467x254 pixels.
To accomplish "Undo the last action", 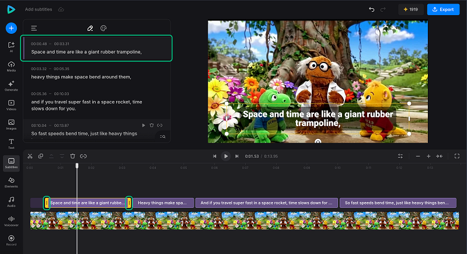I will tap(371, 9).
